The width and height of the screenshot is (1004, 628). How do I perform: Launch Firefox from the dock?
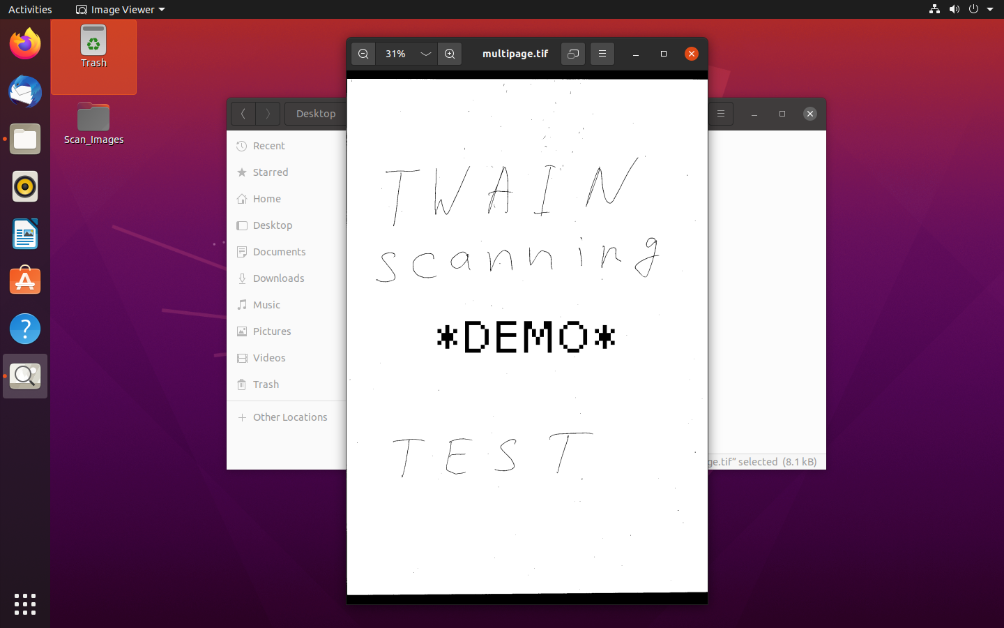pos(25,45)
